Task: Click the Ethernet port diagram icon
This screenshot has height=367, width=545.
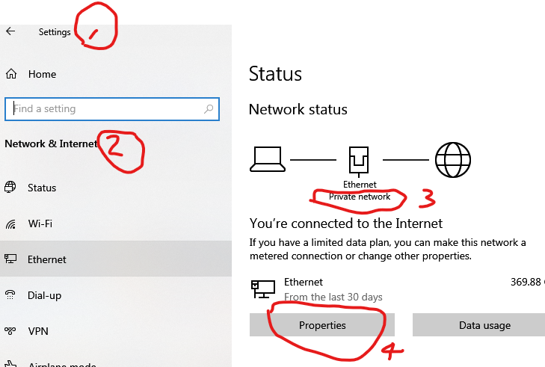Action: click(359, 161)
